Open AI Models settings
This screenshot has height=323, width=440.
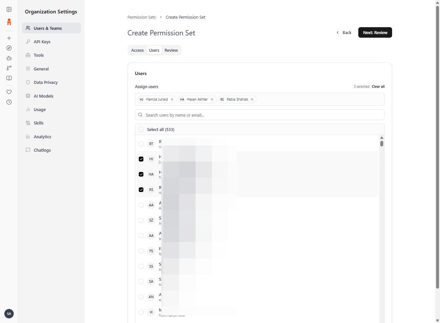52,96
